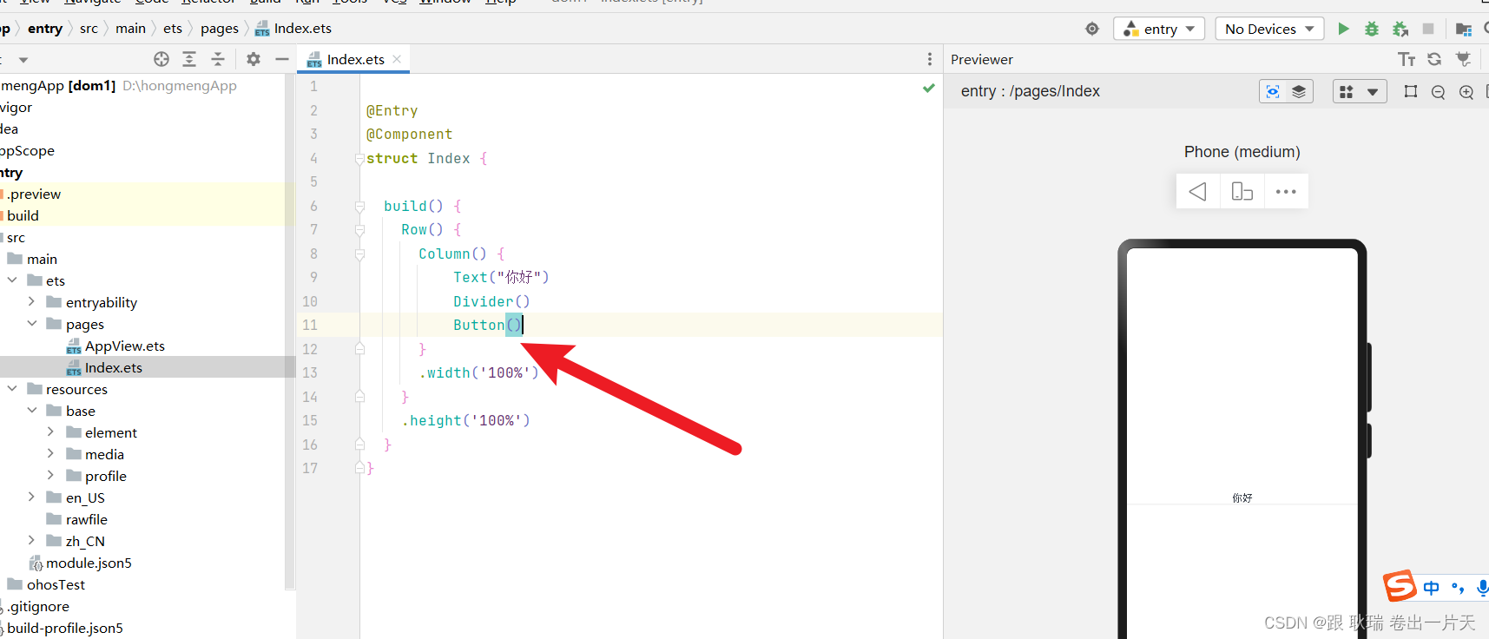
Task: Click the green checkmark inspection indicator
Action: pyautogui.click(x=929, y=88)
